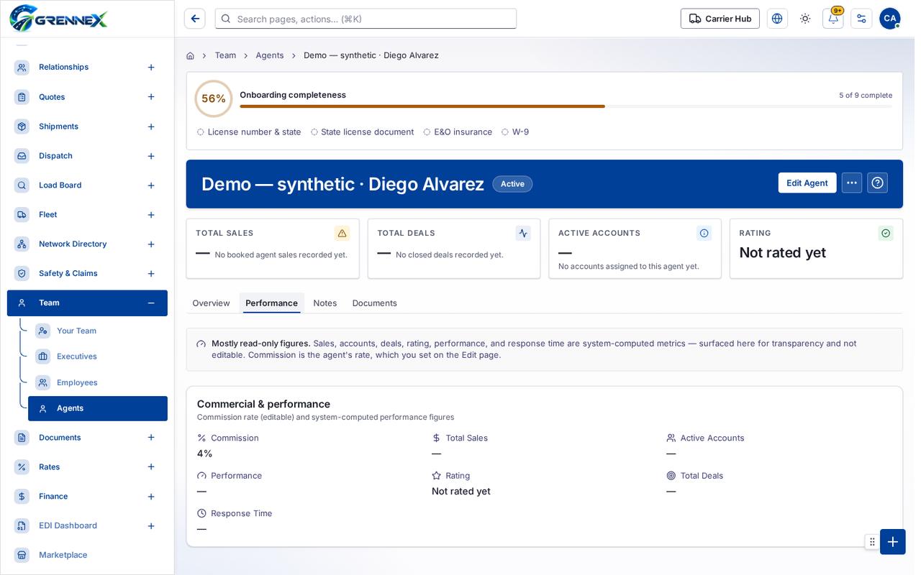Focus the search pages and actions field

coord(366,19)
